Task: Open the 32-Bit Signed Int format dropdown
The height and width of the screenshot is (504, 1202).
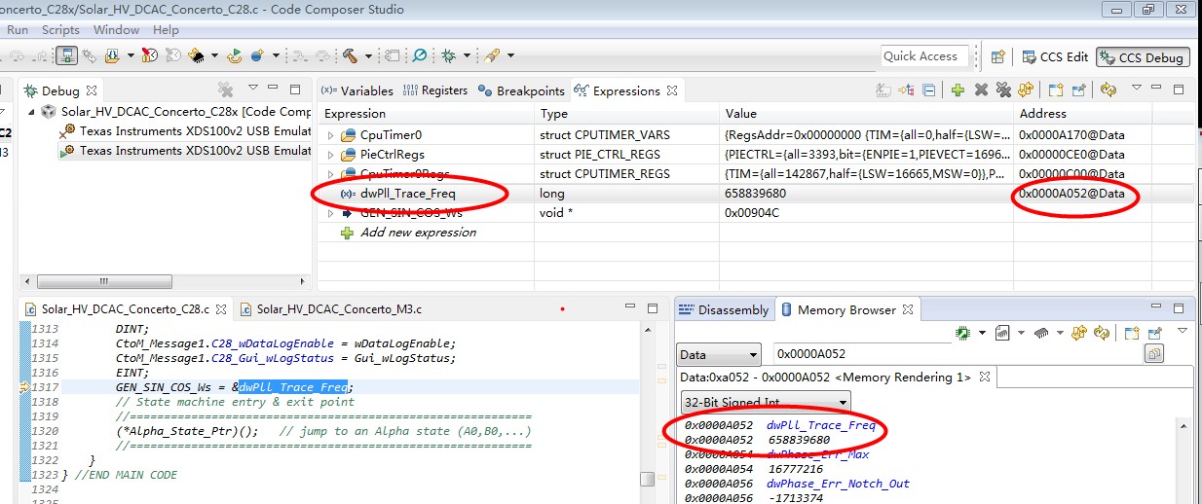Action: [765, 401]
